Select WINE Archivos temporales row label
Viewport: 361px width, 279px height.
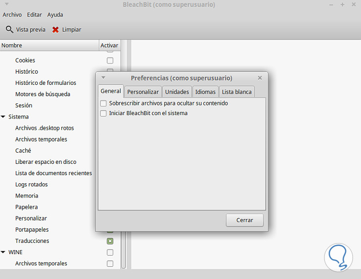(41, 263)
